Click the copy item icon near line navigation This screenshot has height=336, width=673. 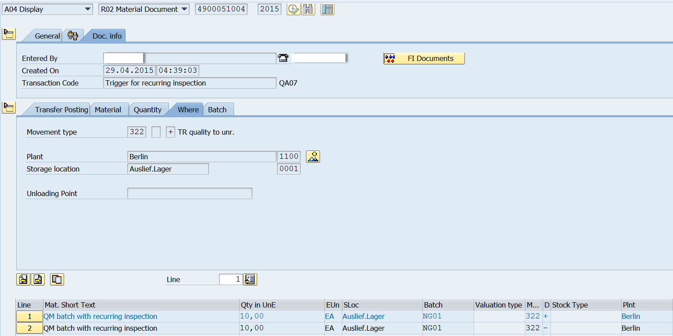pos(57,279)
